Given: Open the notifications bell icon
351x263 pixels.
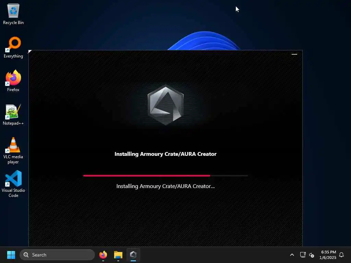Looking at the screenshot, I should pos(341,255).
